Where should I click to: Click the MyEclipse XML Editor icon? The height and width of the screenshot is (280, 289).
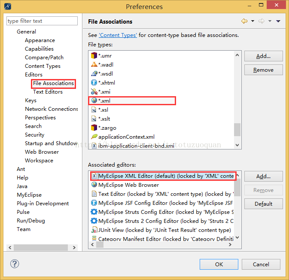[x=94, y=176]
